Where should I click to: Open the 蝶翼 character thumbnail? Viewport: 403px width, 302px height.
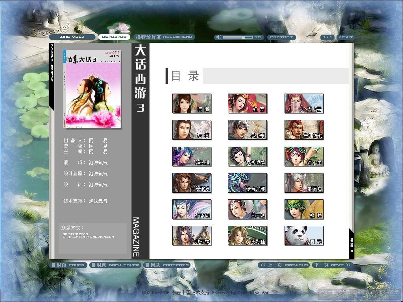[x=304, y=209]
